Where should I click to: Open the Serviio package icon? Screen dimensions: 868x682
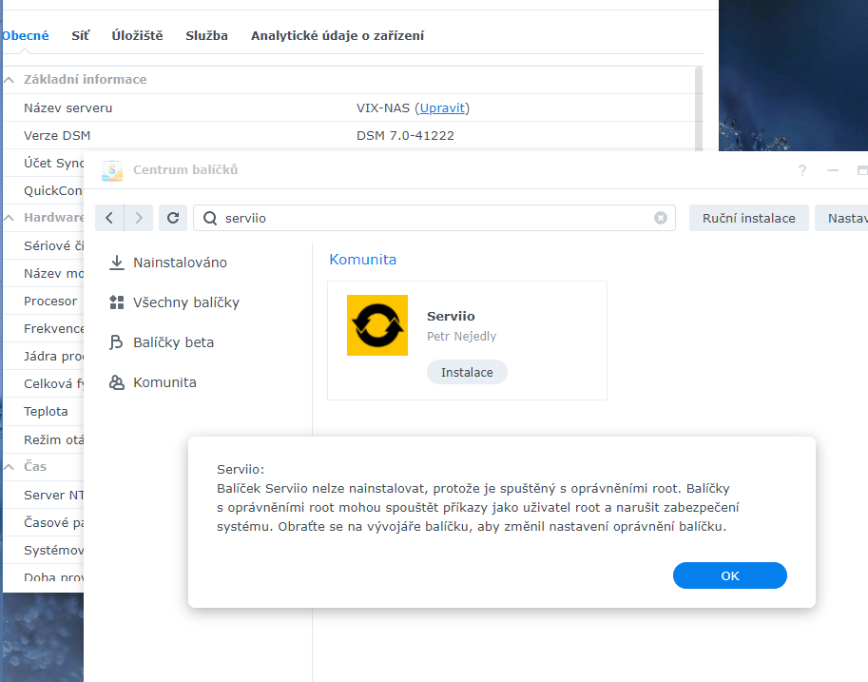pos(377,325)
